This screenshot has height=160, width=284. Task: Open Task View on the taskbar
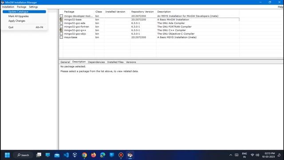(39, 155)
